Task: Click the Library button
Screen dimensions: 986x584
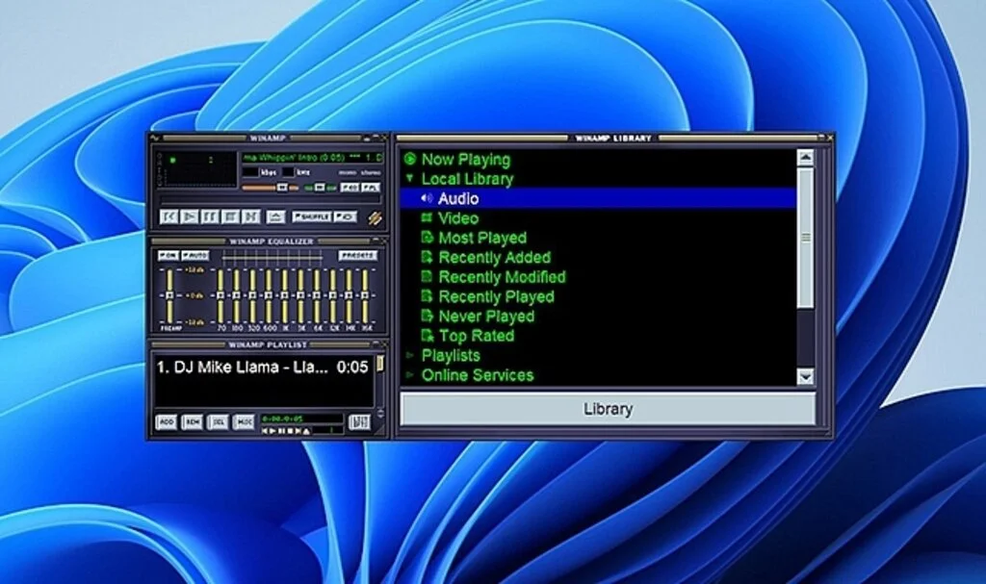Action: coord(608,409)
